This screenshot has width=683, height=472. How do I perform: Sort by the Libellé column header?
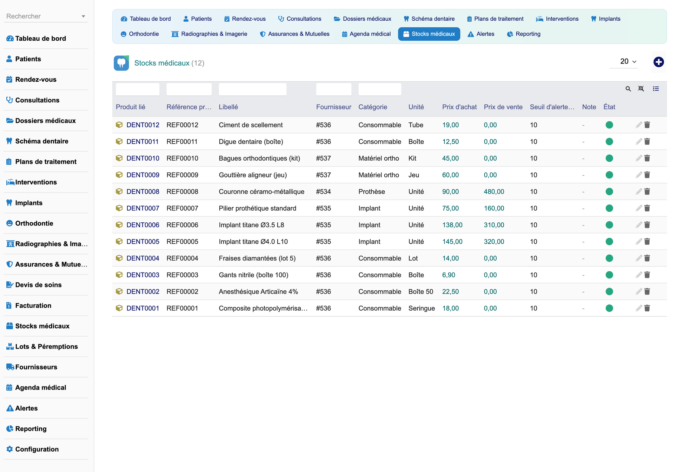point(228,107)
